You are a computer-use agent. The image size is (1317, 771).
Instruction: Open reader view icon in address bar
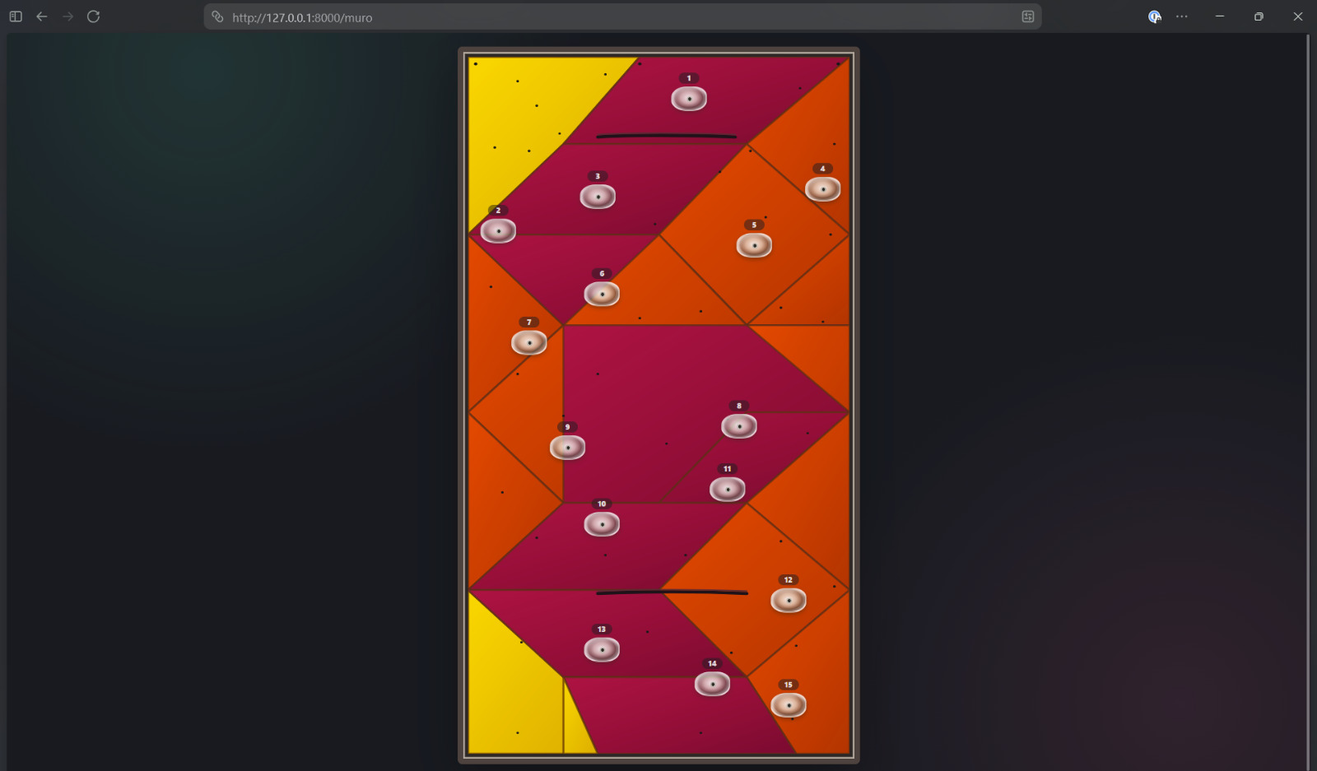tap(1028, 16)
